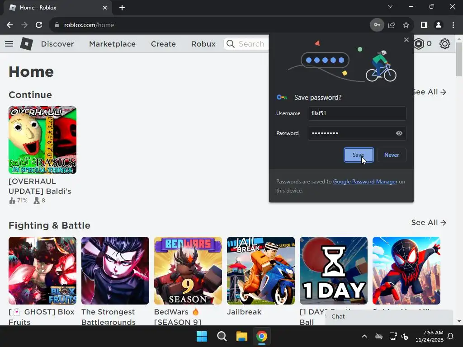Open the Create menu item
Image resolution: width=463 pixels, height=347 pixels.
[163, 44]
